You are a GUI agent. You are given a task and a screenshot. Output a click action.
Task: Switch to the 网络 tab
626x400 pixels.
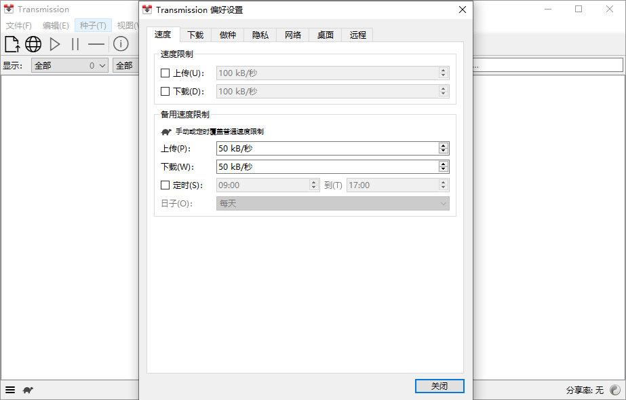click(x=292, y=35)
